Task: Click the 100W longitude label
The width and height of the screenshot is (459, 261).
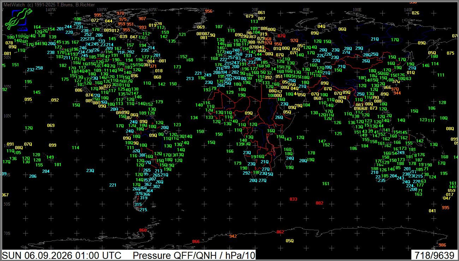Action: click(x=102, y=10)
